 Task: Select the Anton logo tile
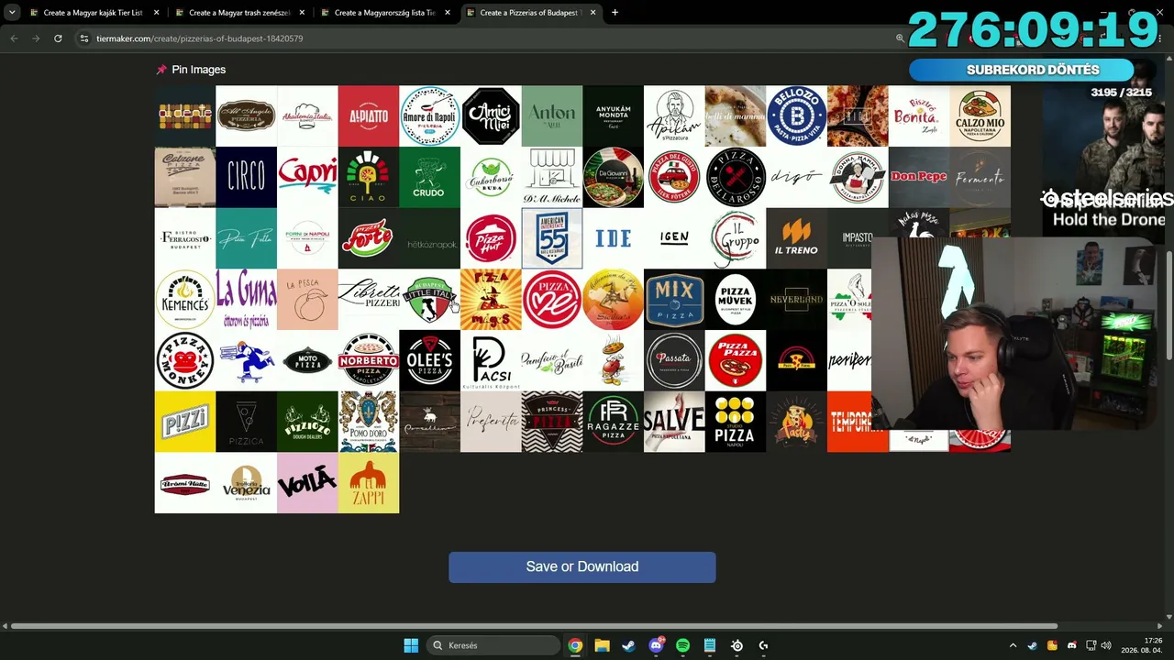tap(552, 116)
